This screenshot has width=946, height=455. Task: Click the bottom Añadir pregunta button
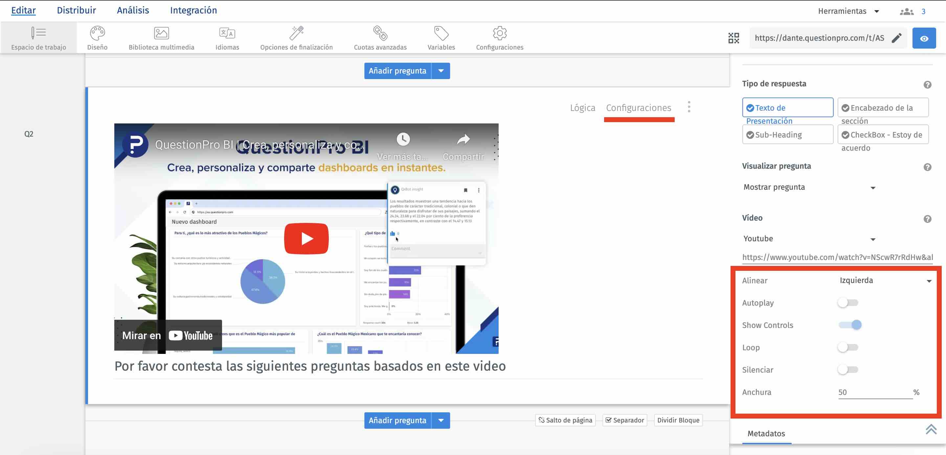(398, 421)
